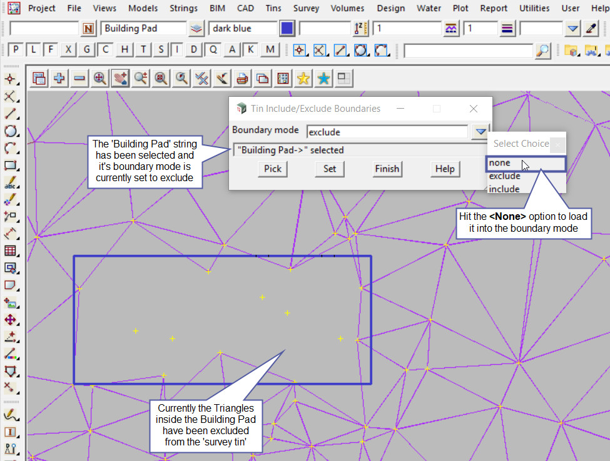This screenshot has width=610, height=461.
Task: Open the Tins menu
Action: coord(273,8)
